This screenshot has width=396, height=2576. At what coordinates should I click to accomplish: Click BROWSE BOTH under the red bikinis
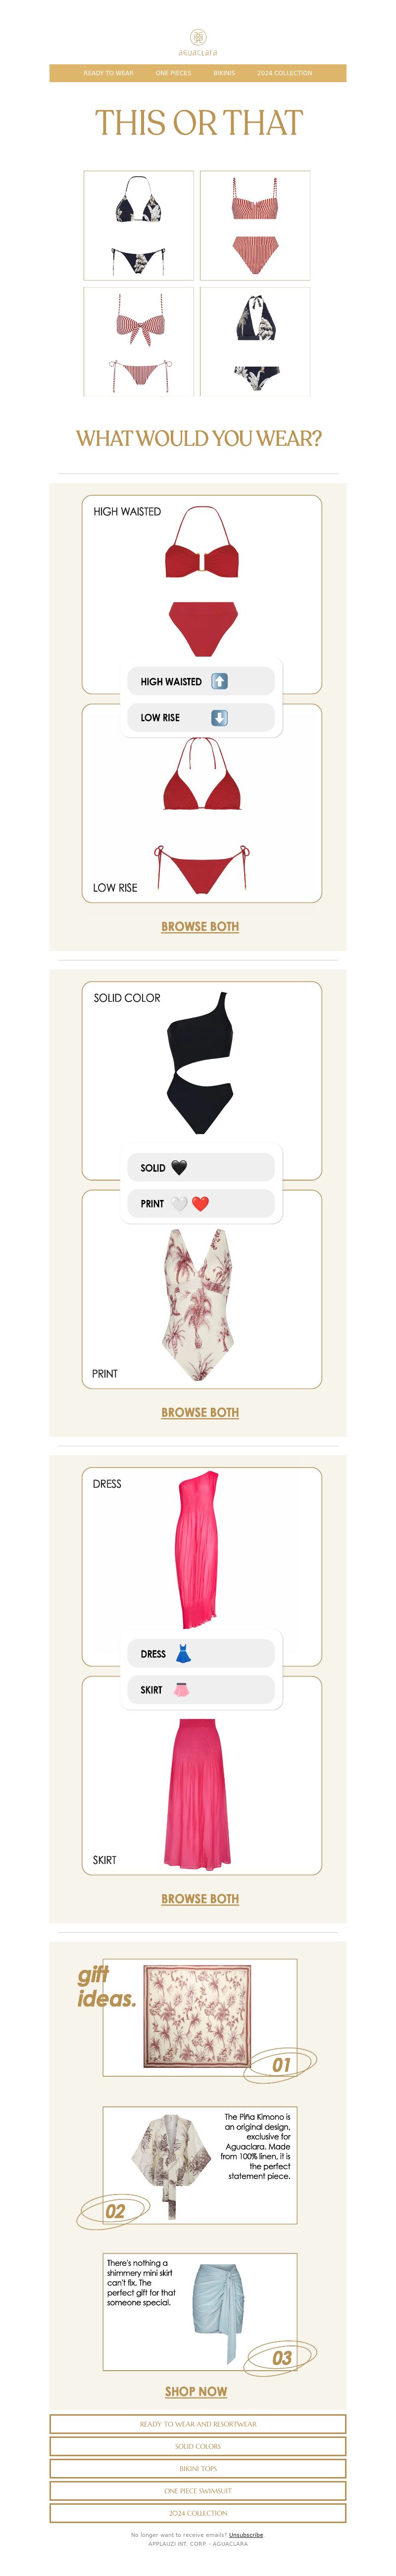[x=200, y=926]
